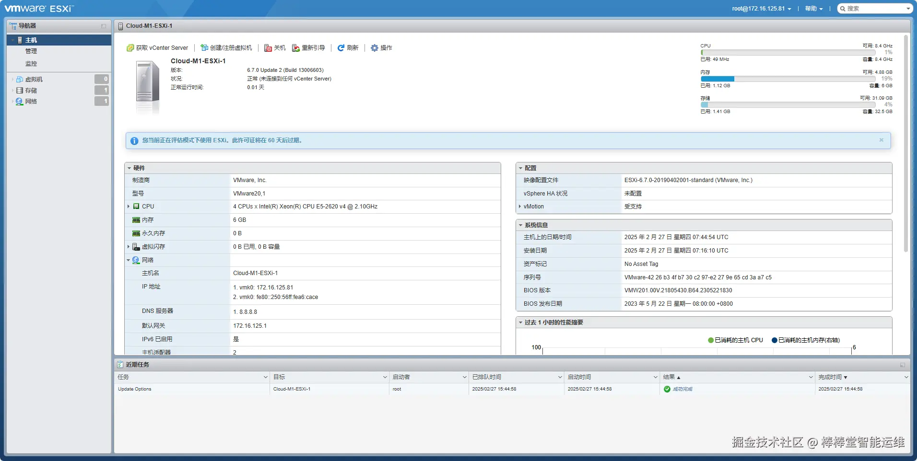
Task: Open the 帮助 help dropdown
Action: coord(814,9)
